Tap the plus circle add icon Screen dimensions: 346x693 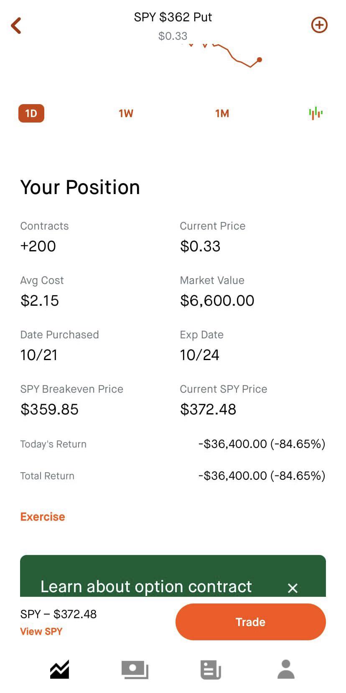319,25
